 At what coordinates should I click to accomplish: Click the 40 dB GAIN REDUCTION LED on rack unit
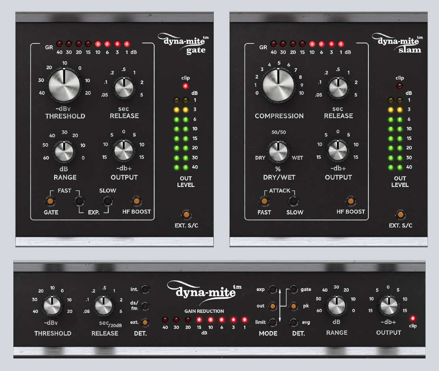click(x=165, y=319)
